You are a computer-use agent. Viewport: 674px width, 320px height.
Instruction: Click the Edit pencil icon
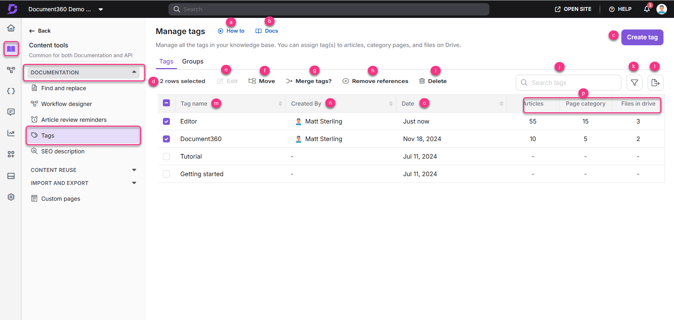point(220,81)
